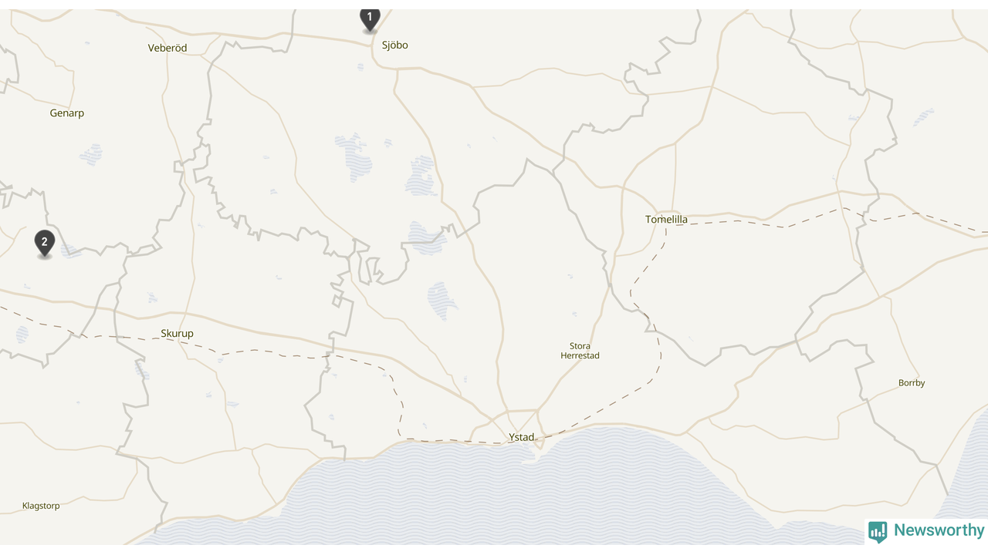Click the small lake west of Skurup
Viewport: 988px width, 555px height.
pyautogui.click(x=22, y=335)
